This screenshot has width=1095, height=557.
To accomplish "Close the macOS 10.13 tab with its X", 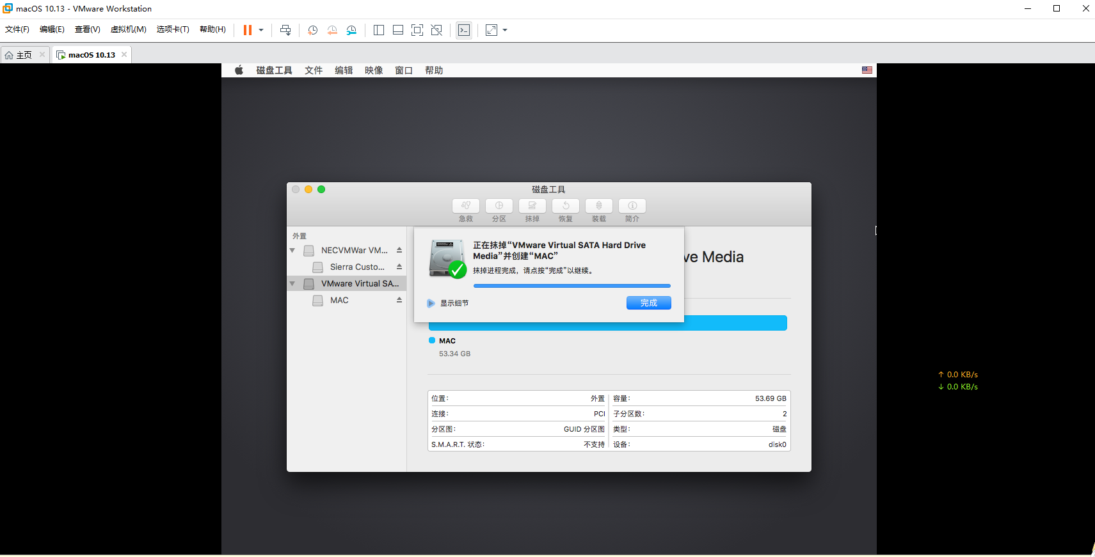I will [x=124, y=54].
